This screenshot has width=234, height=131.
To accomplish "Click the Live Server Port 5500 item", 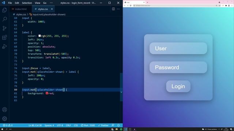I will click(88, 125).
